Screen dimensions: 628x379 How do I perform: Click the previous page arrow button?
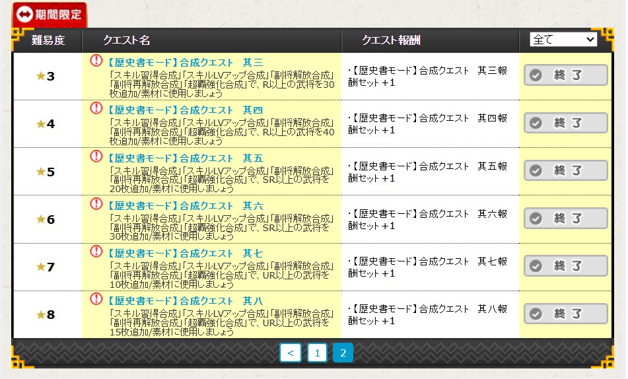290,353
